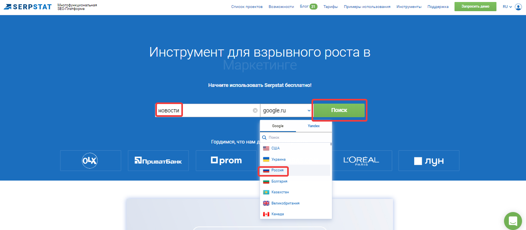The height and width of the screenshot is (230, 526).
Task: Open the chat widget icon
Action: point(513,221)
